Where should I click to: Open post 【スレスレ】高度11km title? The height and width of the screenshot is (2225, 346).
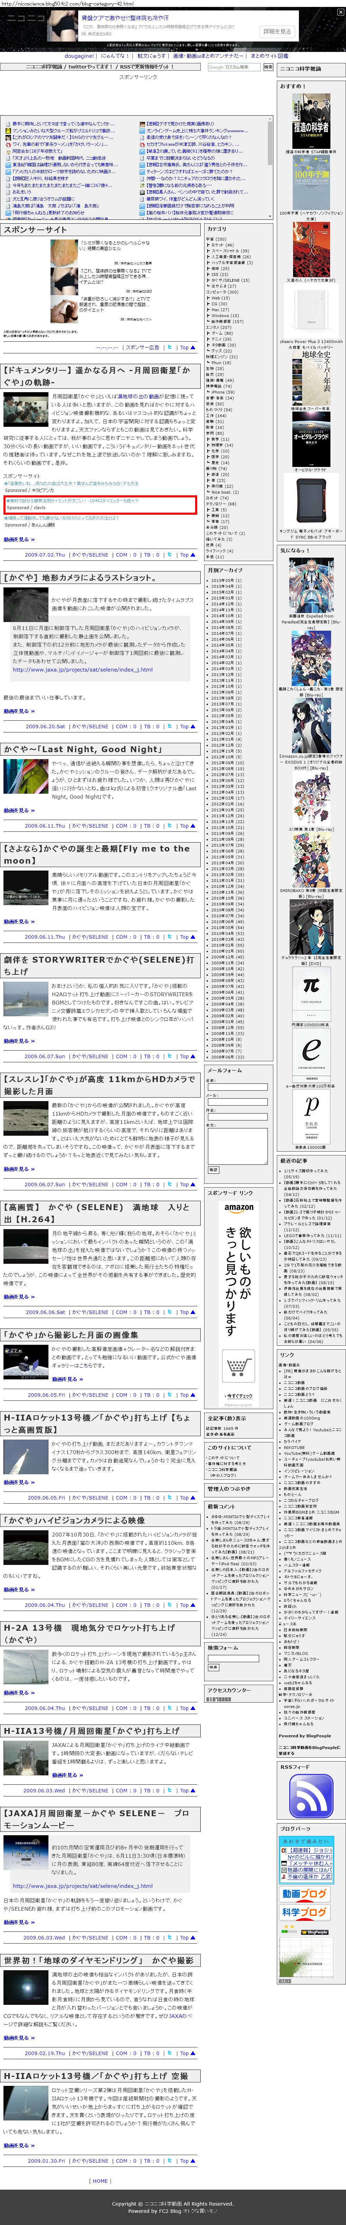tap(99, 1084)
